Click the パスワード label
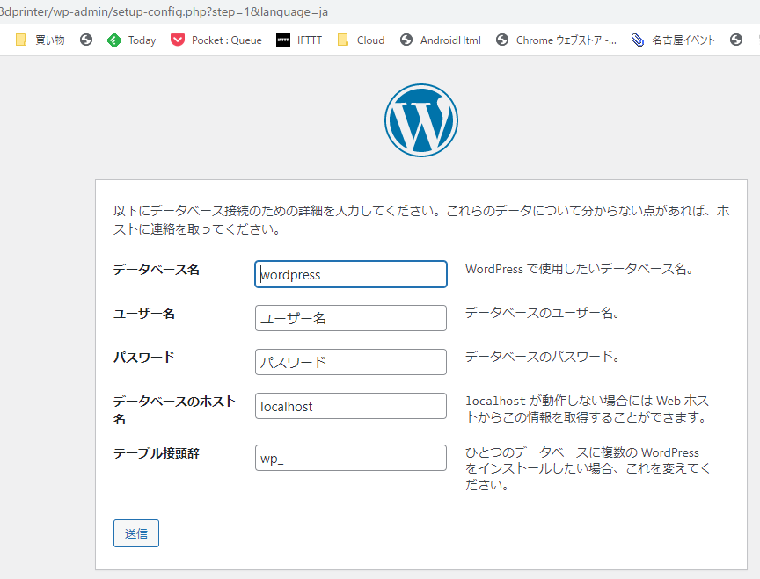 144,358
